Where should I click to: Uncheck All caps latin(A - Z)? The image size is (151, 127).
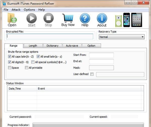click(x=10, y=57)
